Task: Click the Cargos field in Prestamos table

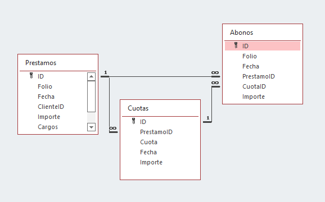Action: 48,127
